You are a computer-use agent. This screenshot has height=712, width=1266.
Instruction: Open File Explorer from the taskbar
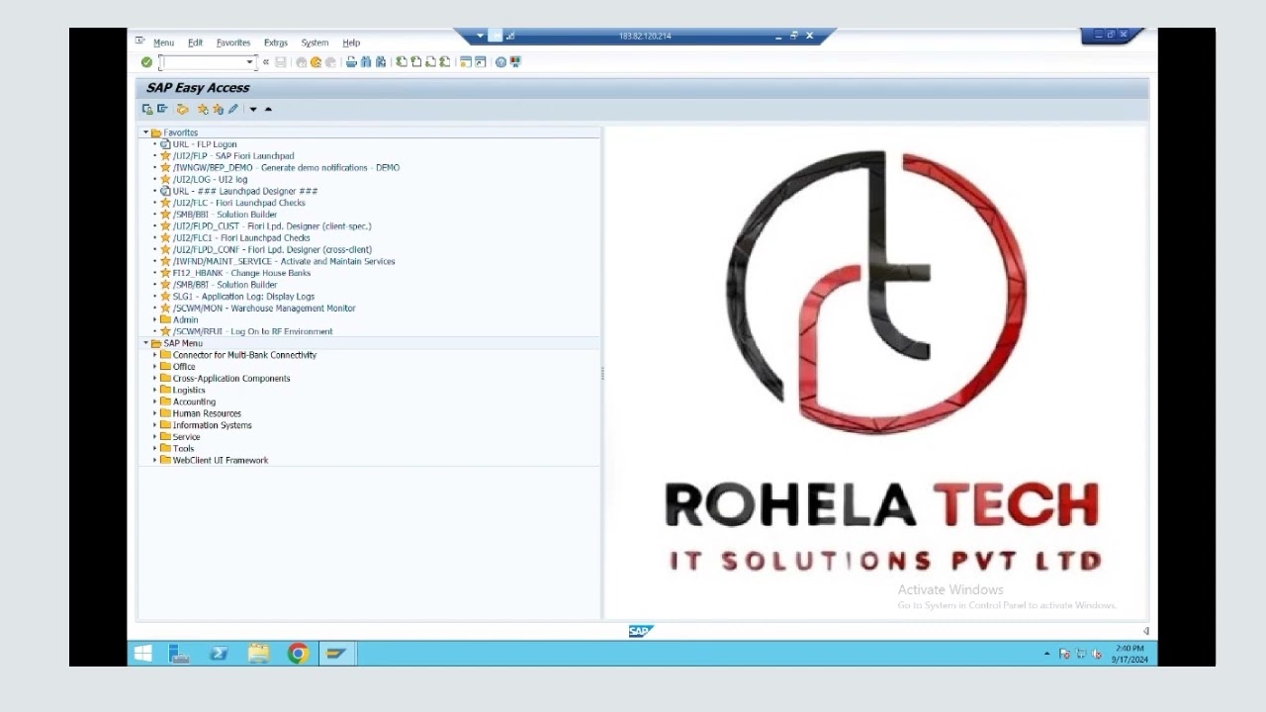tap(258, 654)
